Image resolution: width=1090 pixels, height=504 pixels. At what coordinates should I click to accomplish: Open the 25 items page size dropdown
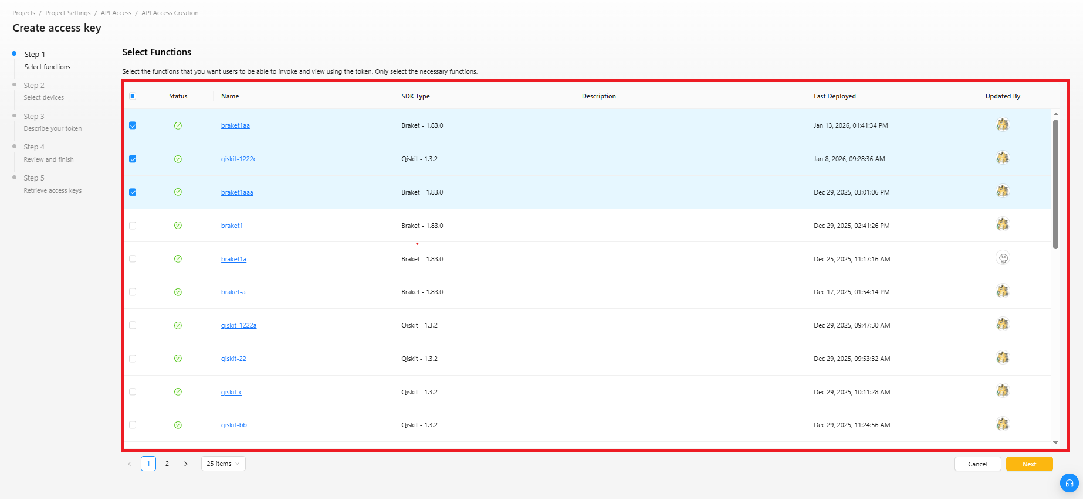click(223, 464)
